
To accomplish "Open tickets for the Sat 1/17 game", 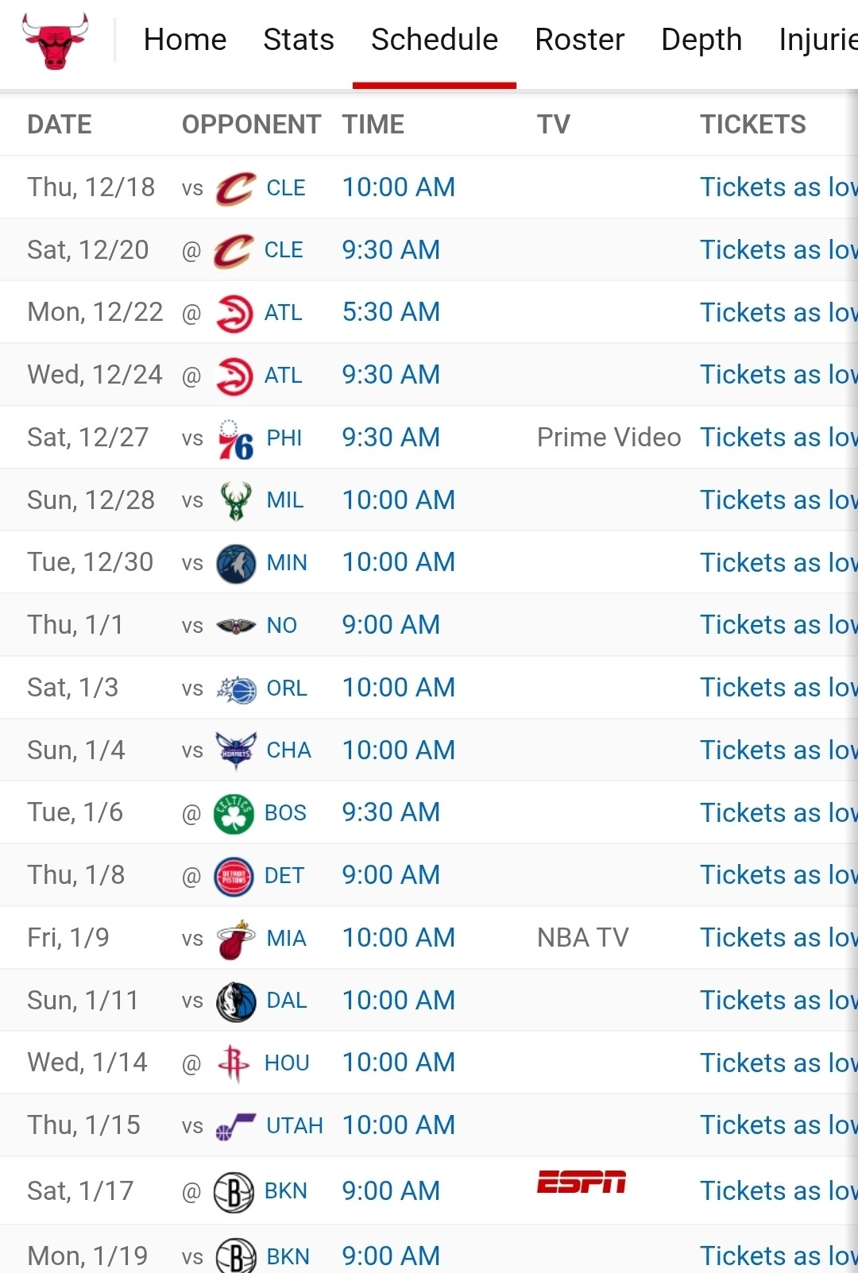I will tap(778, 1191).
